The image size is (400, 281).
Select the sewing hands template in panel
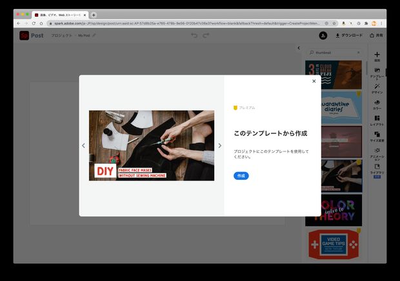coord(334,176)
